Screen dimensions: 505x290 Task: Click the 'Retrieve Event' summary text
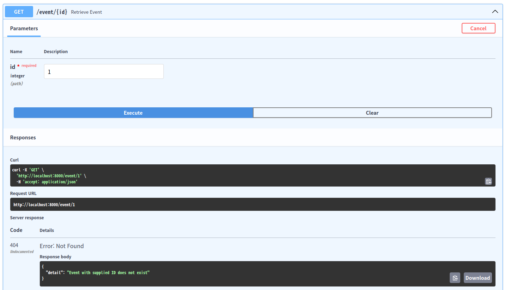click(87, 12)
